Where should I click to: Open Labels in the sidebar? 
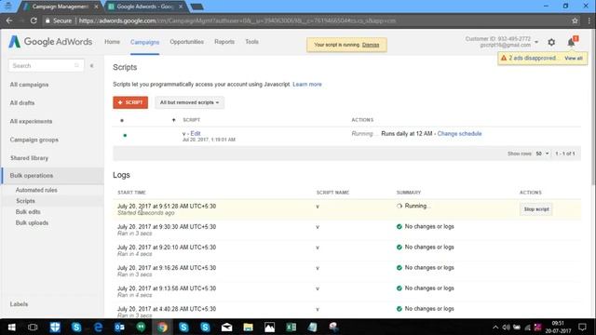19,304
